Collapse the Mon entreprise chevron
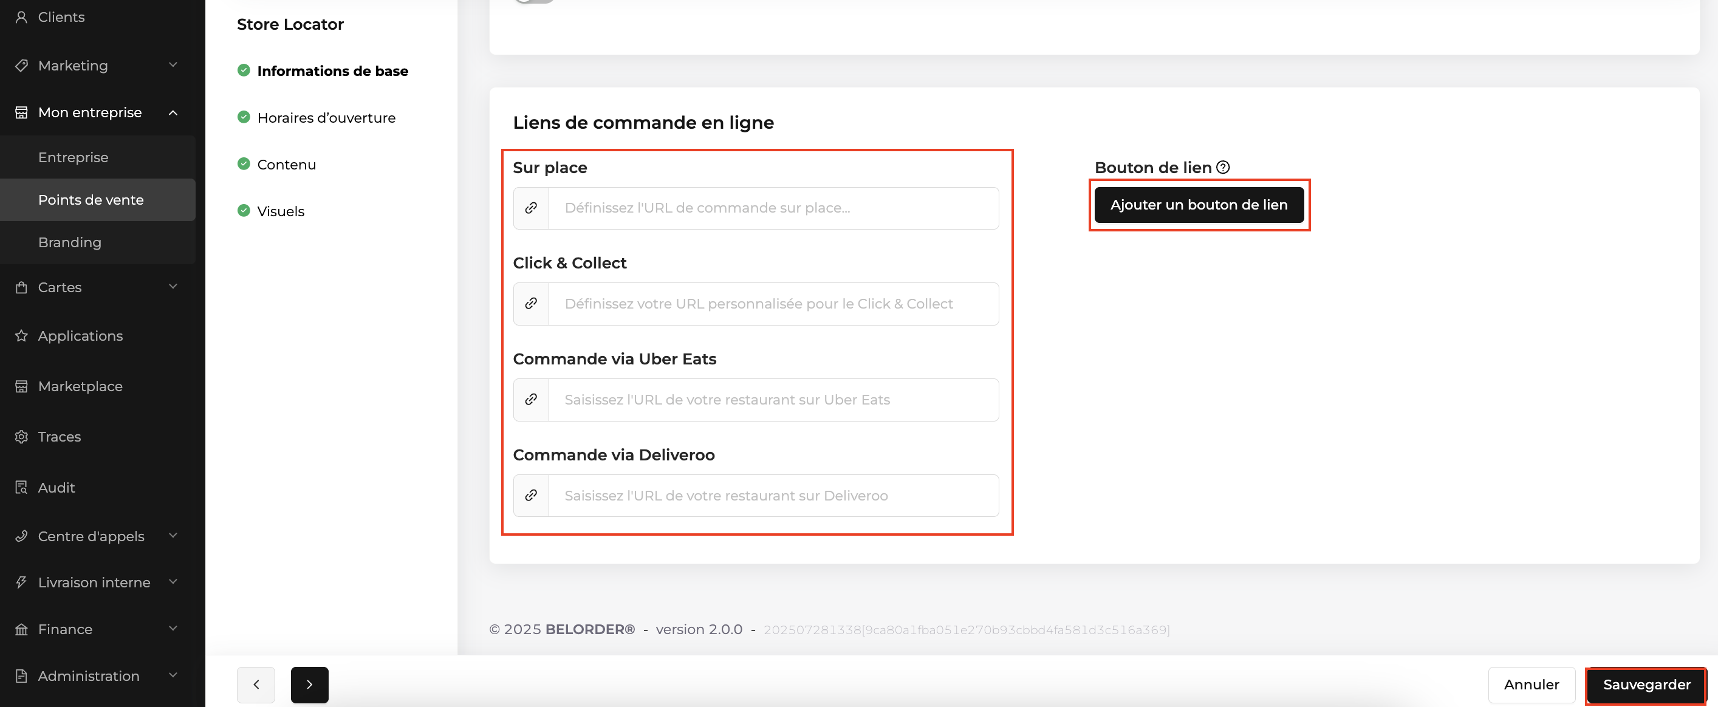Screen dimensions: 1718x707 (x=173, y=113)
